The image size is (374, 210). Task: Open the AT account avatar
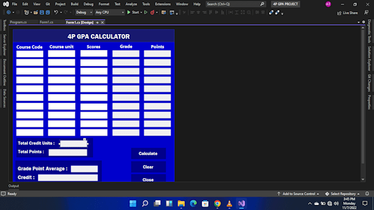tap(328, 4)
